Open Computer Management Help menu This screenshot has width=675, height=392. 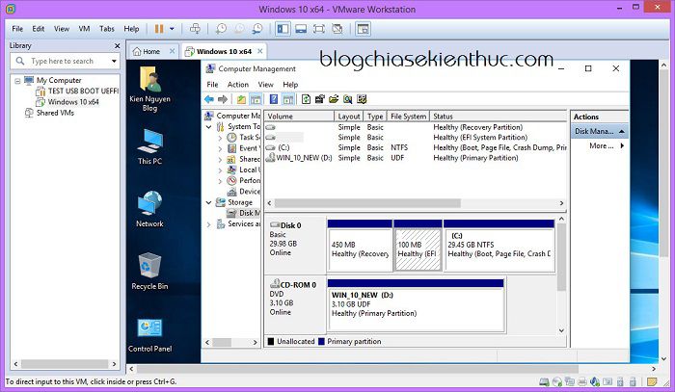click(x=290, y=85)
